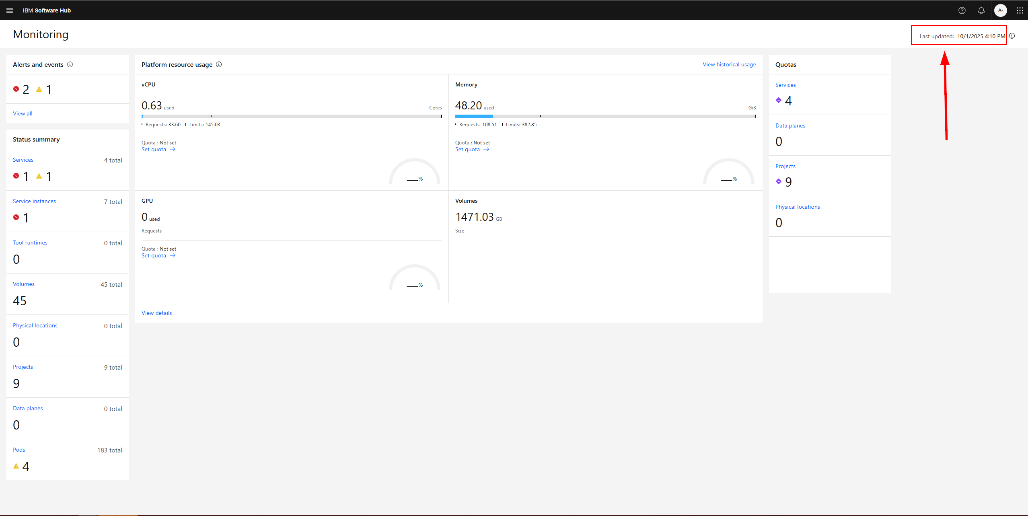Click info icon beside Last updated time
The image size is (1028, 516).
(1012, 36)
